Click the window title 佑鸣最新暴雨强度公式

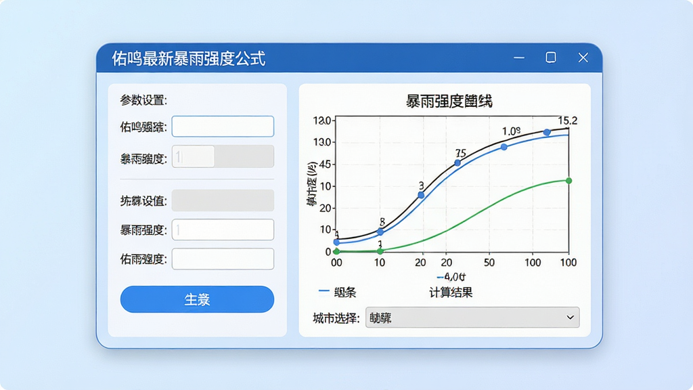coord(189,58)
